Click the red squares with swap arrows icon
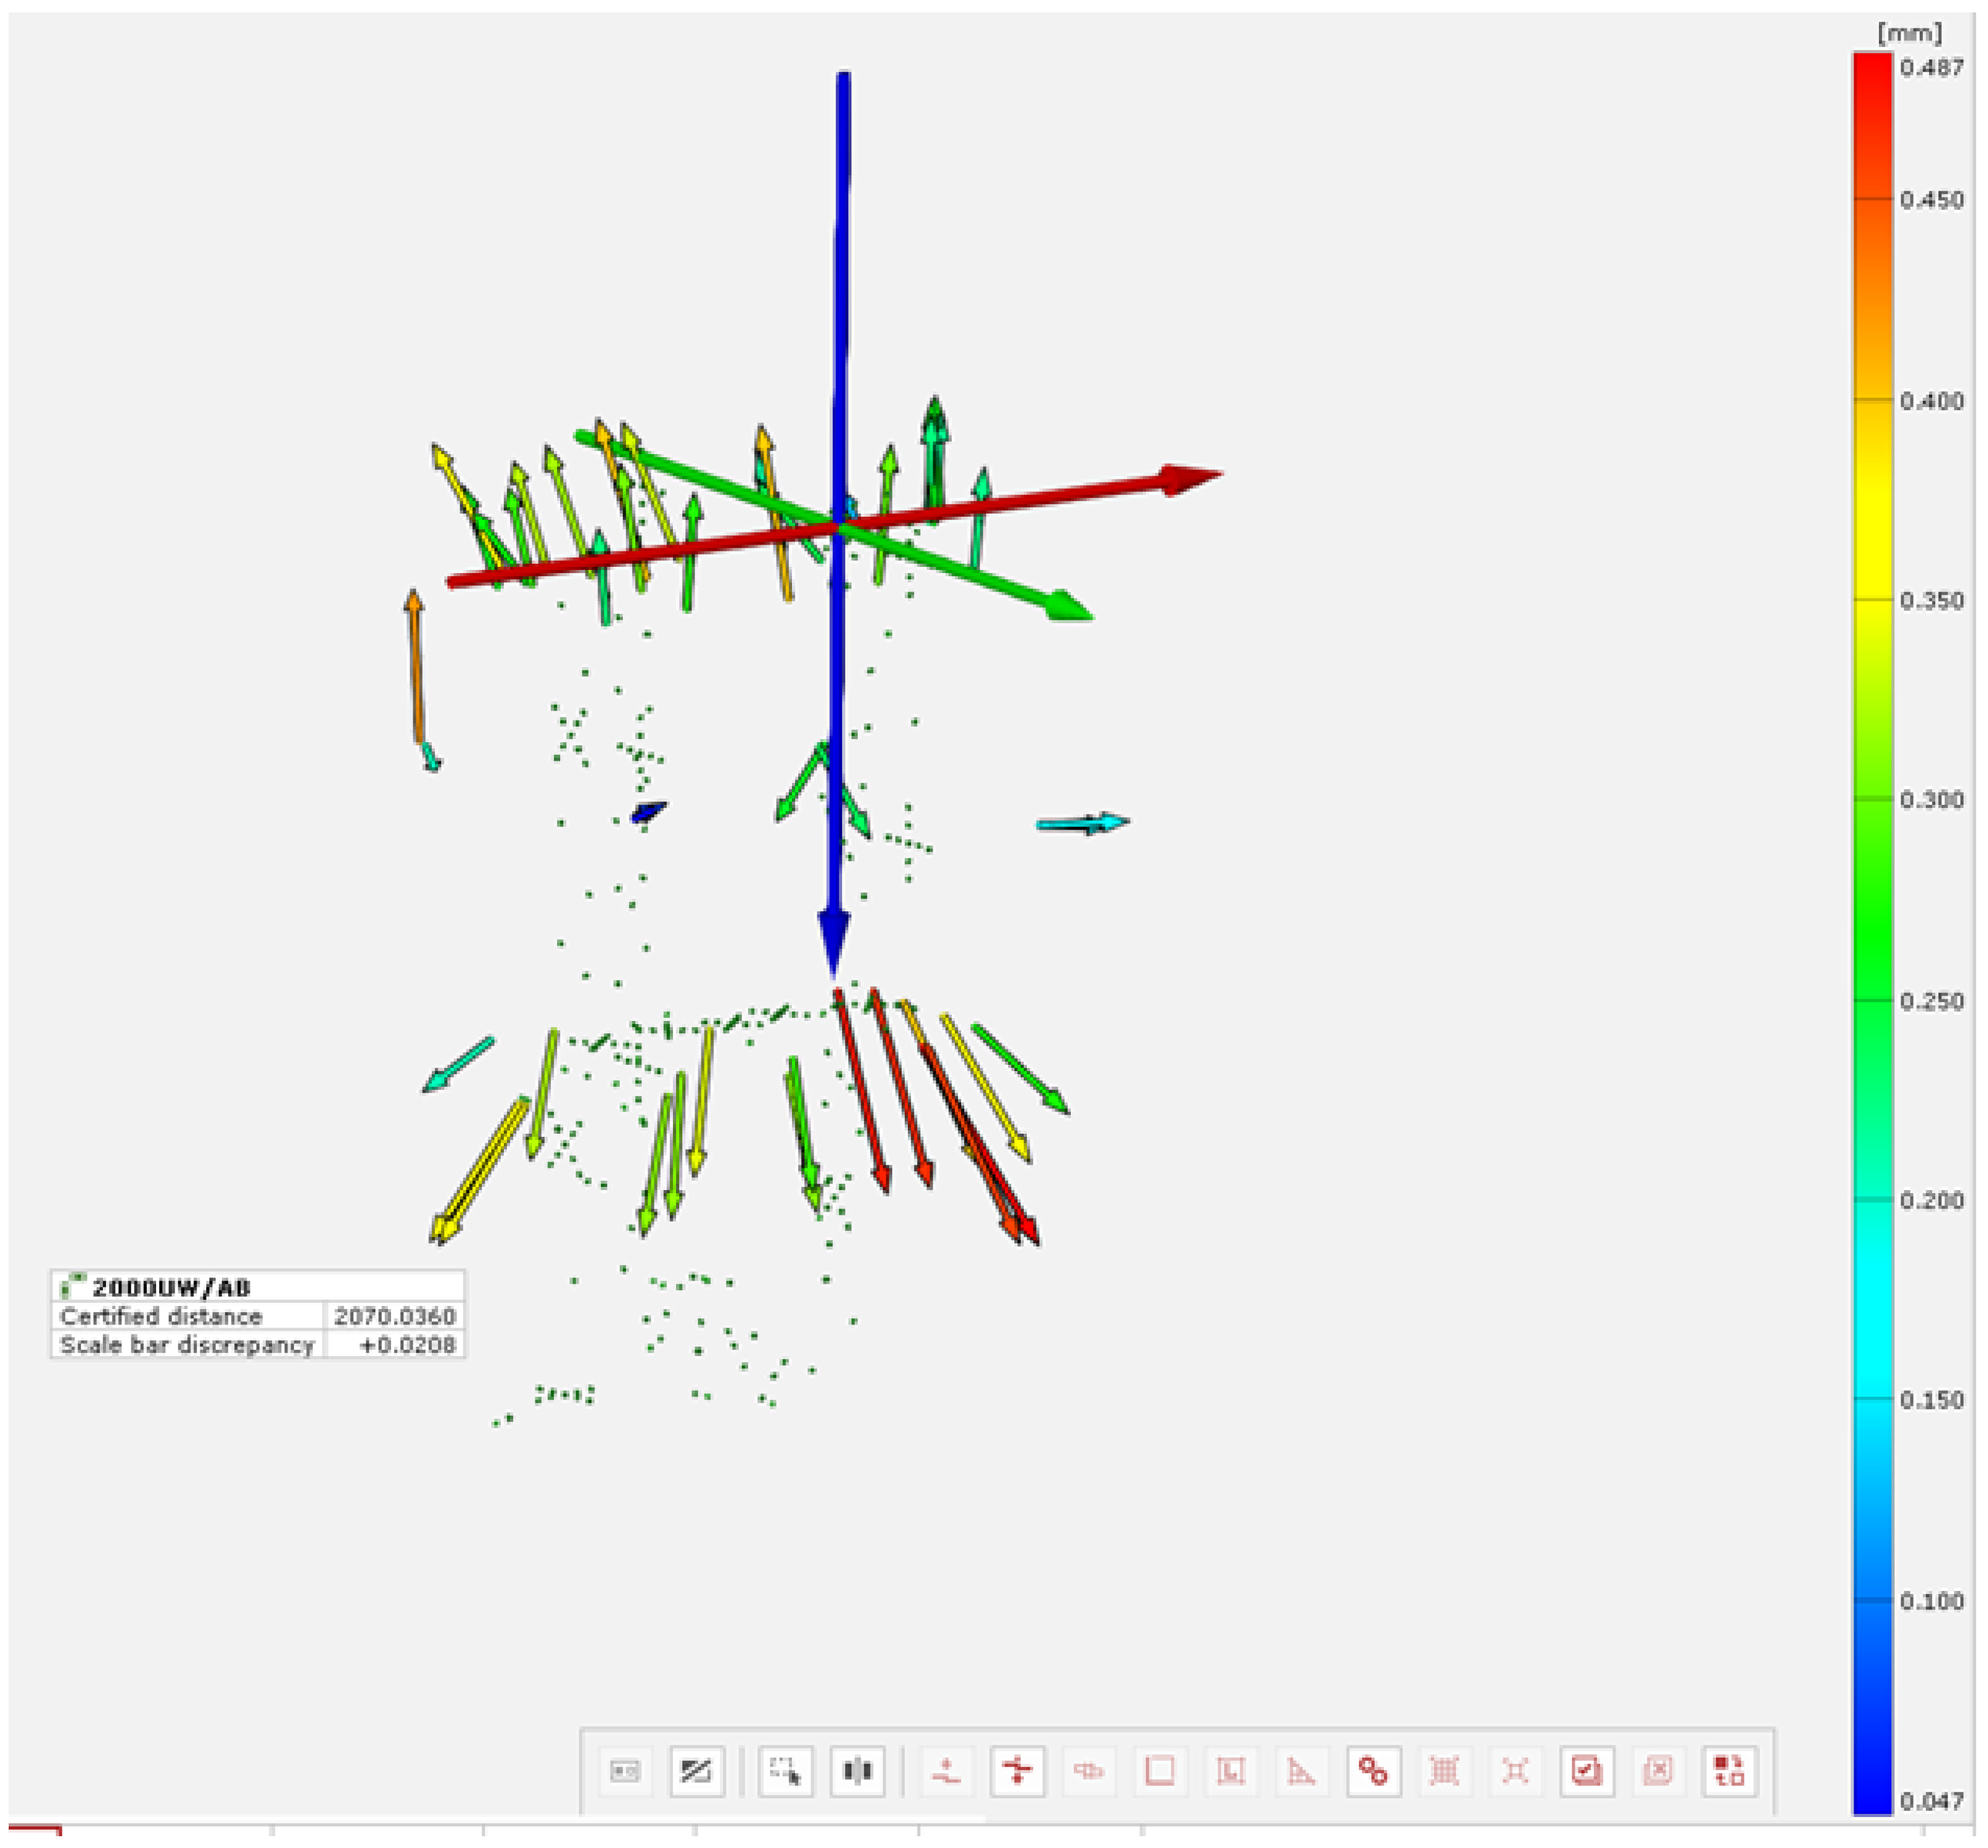The width and height of the screenshot is (1988, 1848). (1729, 1772)
